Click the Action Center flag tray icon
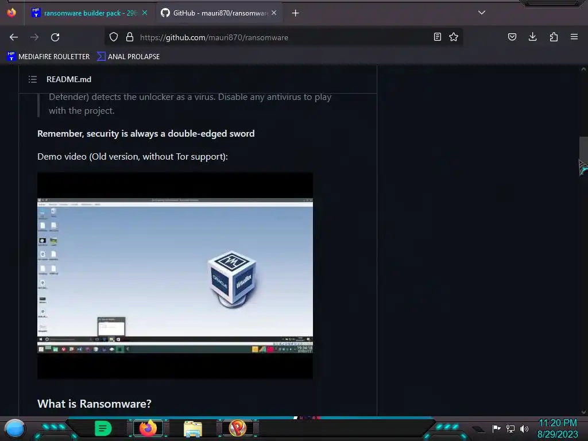Image resolution: width=588 pixels, height=441 pixels. click(497, 428)
